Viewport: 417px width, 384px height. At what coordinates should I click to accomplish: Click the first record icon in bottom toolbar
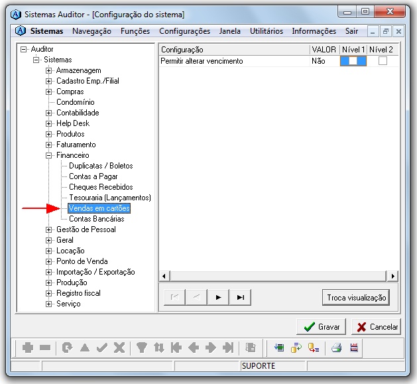coord(176,348)
